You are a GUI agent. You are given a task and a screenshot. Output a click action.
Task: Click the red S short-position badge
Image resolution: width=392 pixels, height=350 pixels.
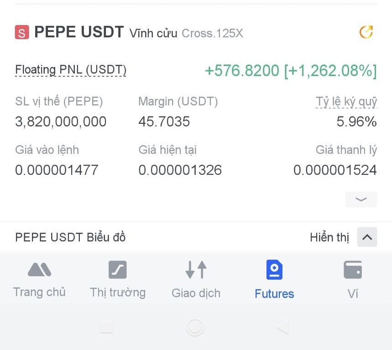[22, 33]
